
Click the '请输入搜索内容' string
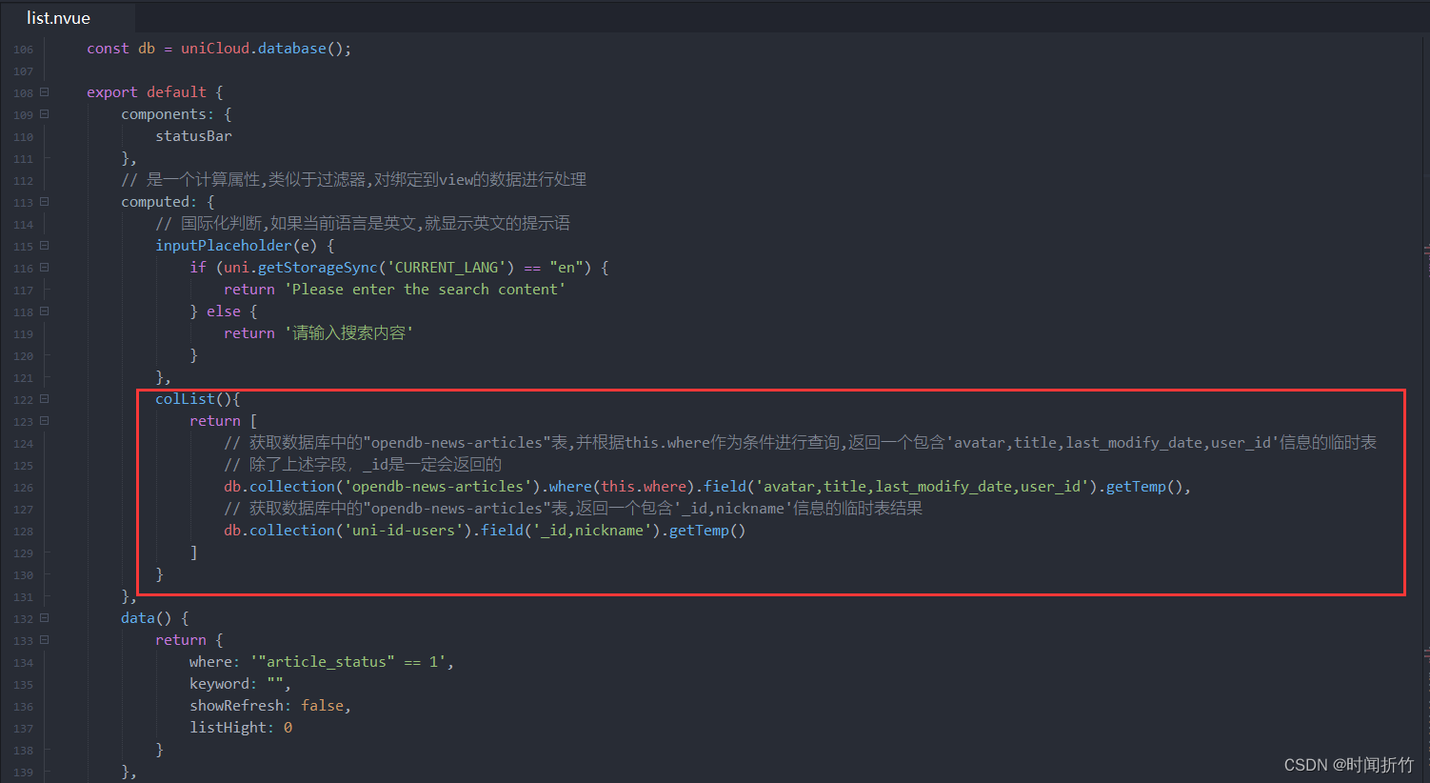point(348,333)
